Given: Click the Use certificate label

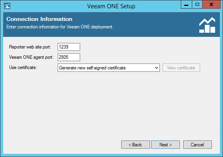Looking at the screenshot, I should 23,67.
